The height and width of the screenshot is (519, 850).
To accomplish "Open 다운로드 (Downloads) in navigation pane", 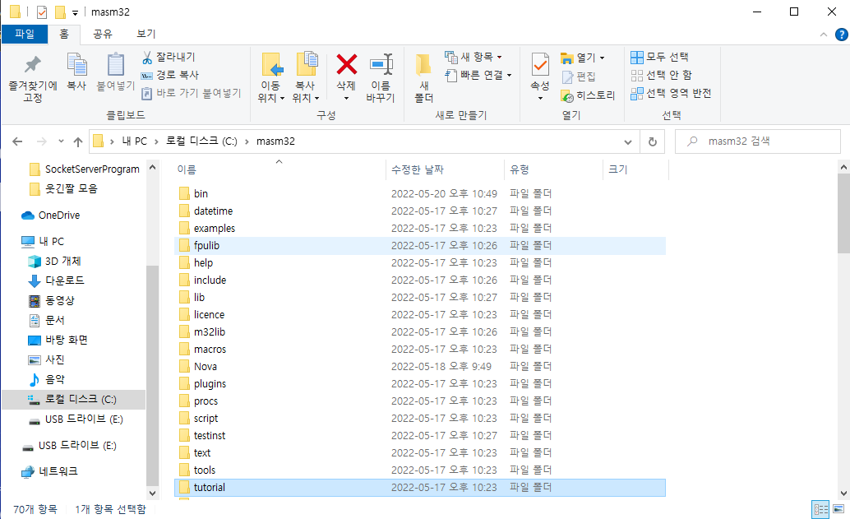I will (57, 281).
